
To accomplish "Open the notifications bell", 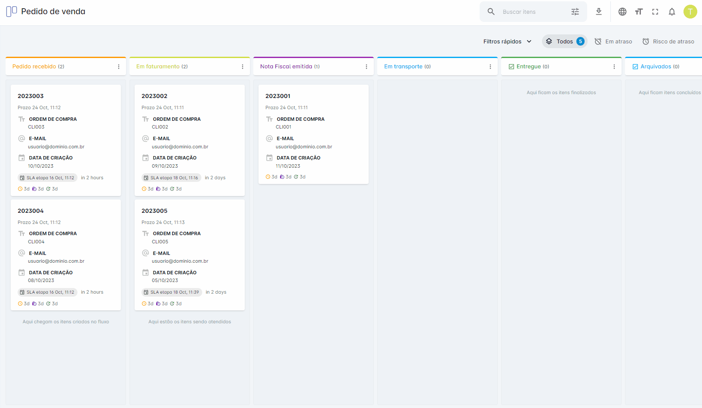I will [672, 12].
